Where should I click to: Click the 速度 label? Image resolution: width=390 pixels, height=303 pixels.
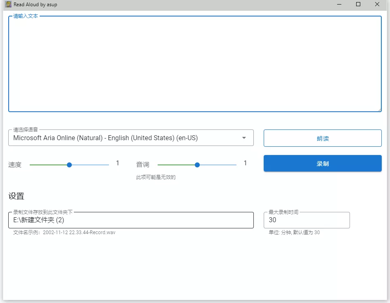[15, 164]
